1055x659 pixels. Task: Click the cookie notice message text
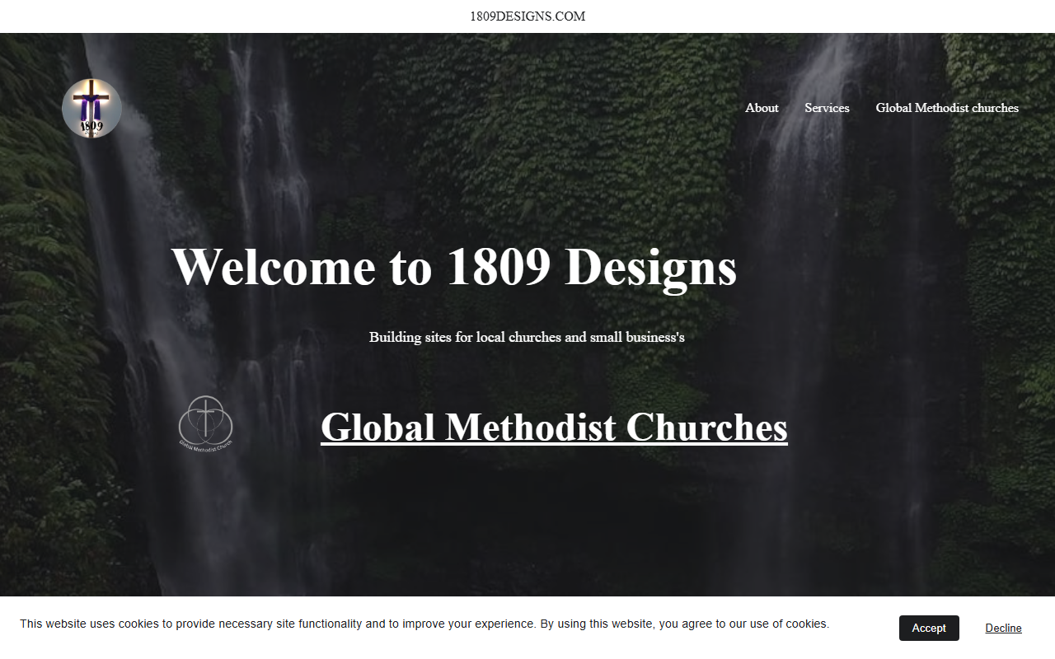pyautogui.click(x=424, y=624)
